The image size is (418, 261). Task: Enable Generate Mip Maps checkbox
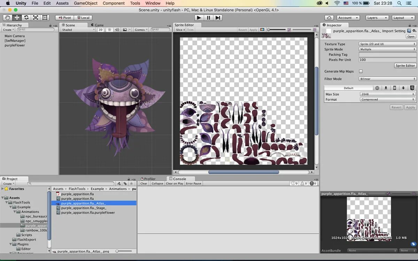pos(361,71)
